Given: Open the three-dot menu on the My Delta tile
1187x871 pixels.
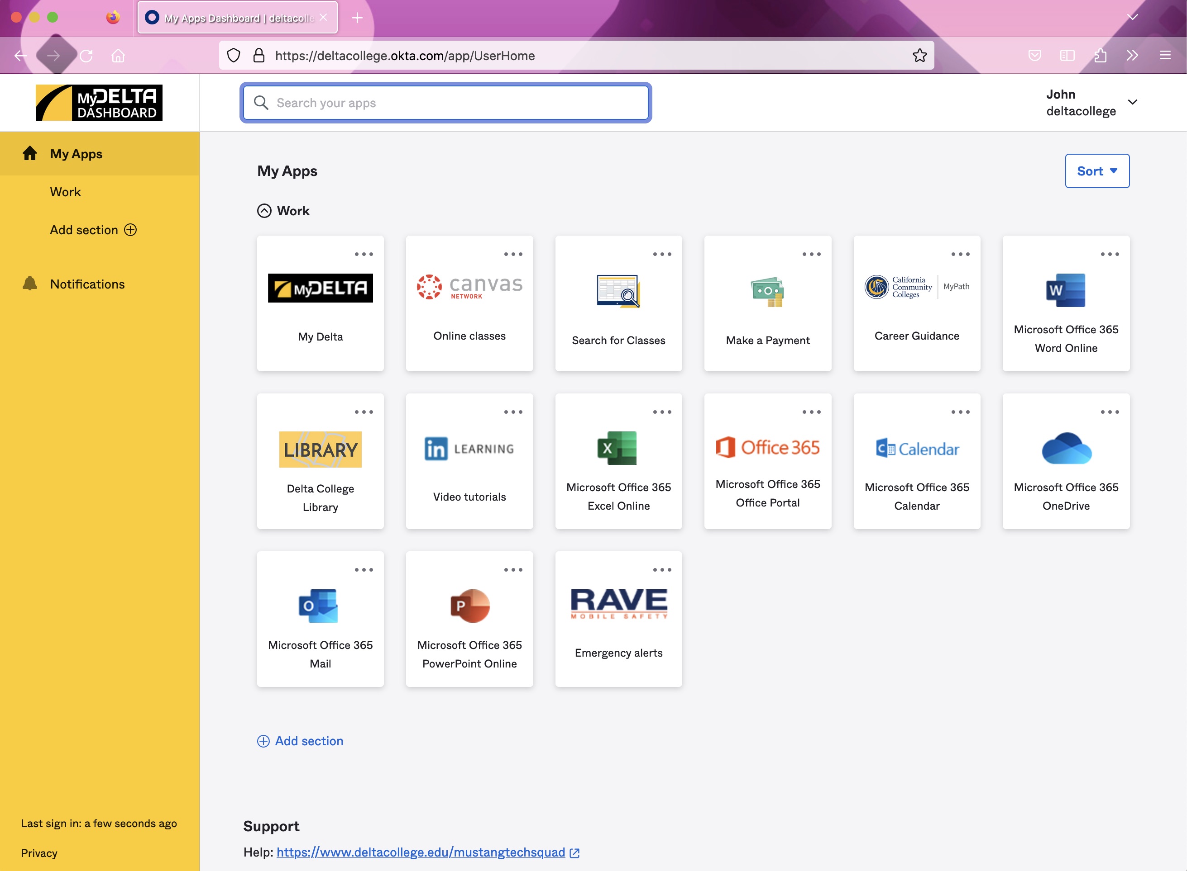Looking at the screenshot, I should [364, 254].
